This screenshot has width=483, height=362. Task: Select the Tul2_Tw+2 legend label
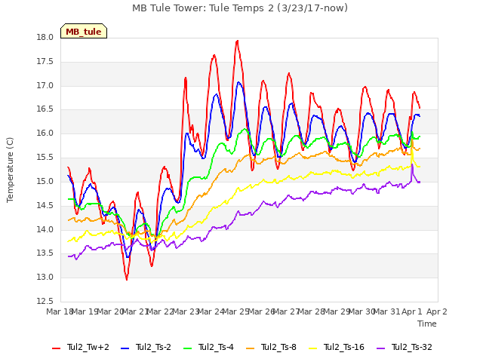[88, 347]
